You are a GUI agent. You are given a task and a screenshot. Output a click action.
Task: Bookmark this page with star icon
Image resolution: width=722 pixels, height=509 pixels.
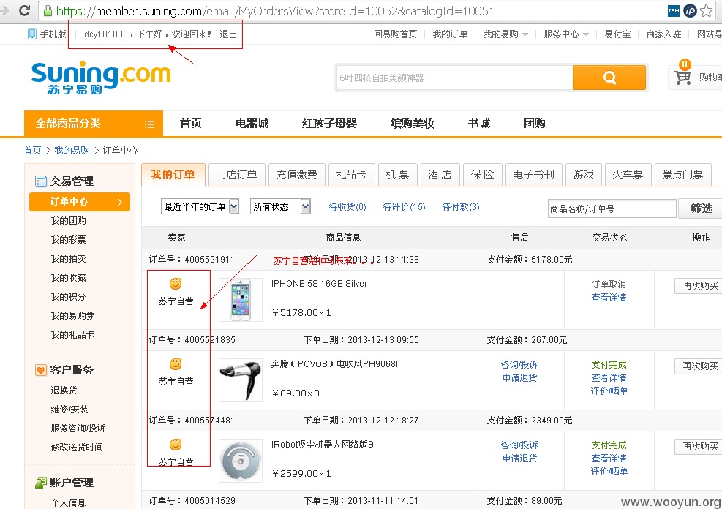tap(707, 10)
